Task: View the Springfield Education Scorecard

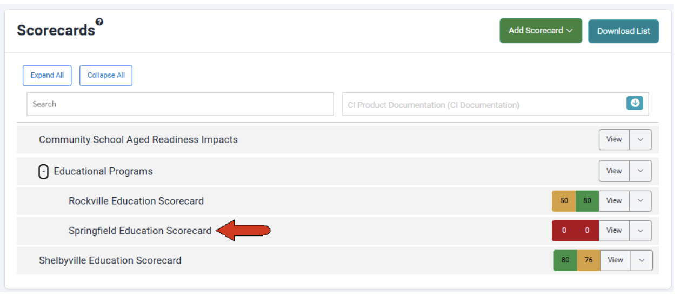Action: point(614,231)
